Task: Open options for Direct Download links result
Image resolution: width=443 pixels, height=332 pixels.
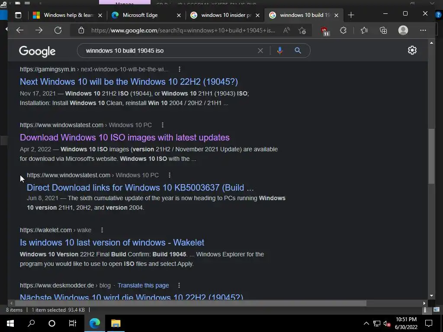Action: point(170,175)
